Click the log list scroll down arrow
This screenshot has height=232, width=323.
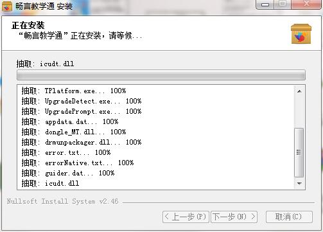pos(299,183)
